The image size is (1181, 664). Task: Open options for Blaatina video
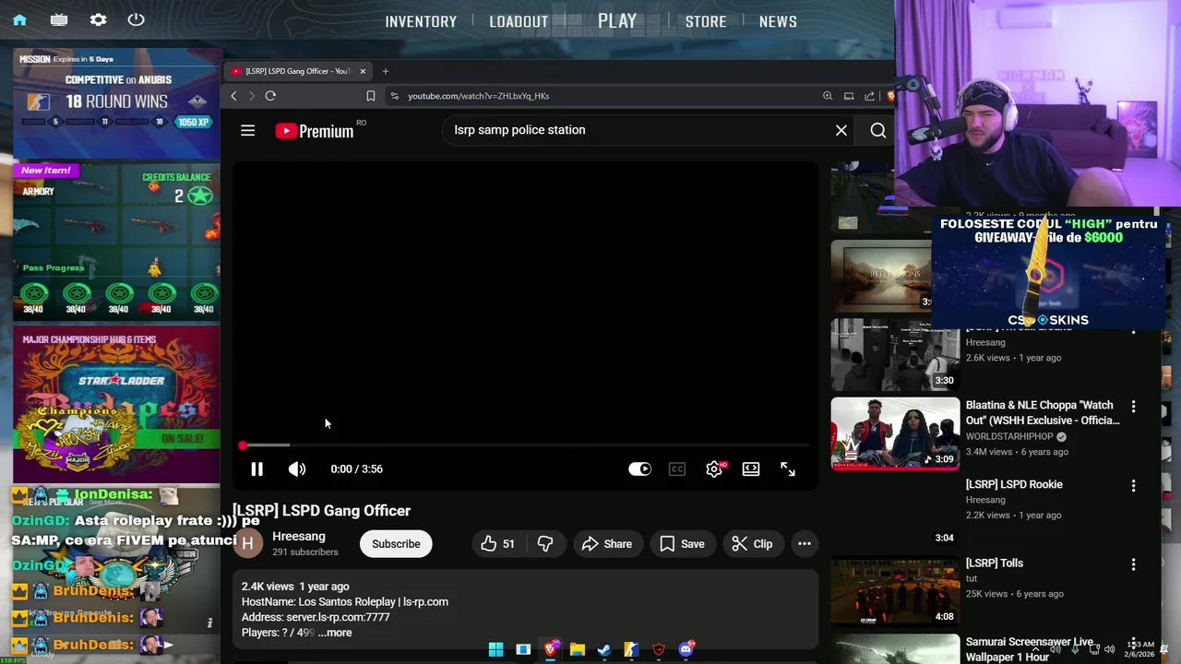click(1133, 407)
